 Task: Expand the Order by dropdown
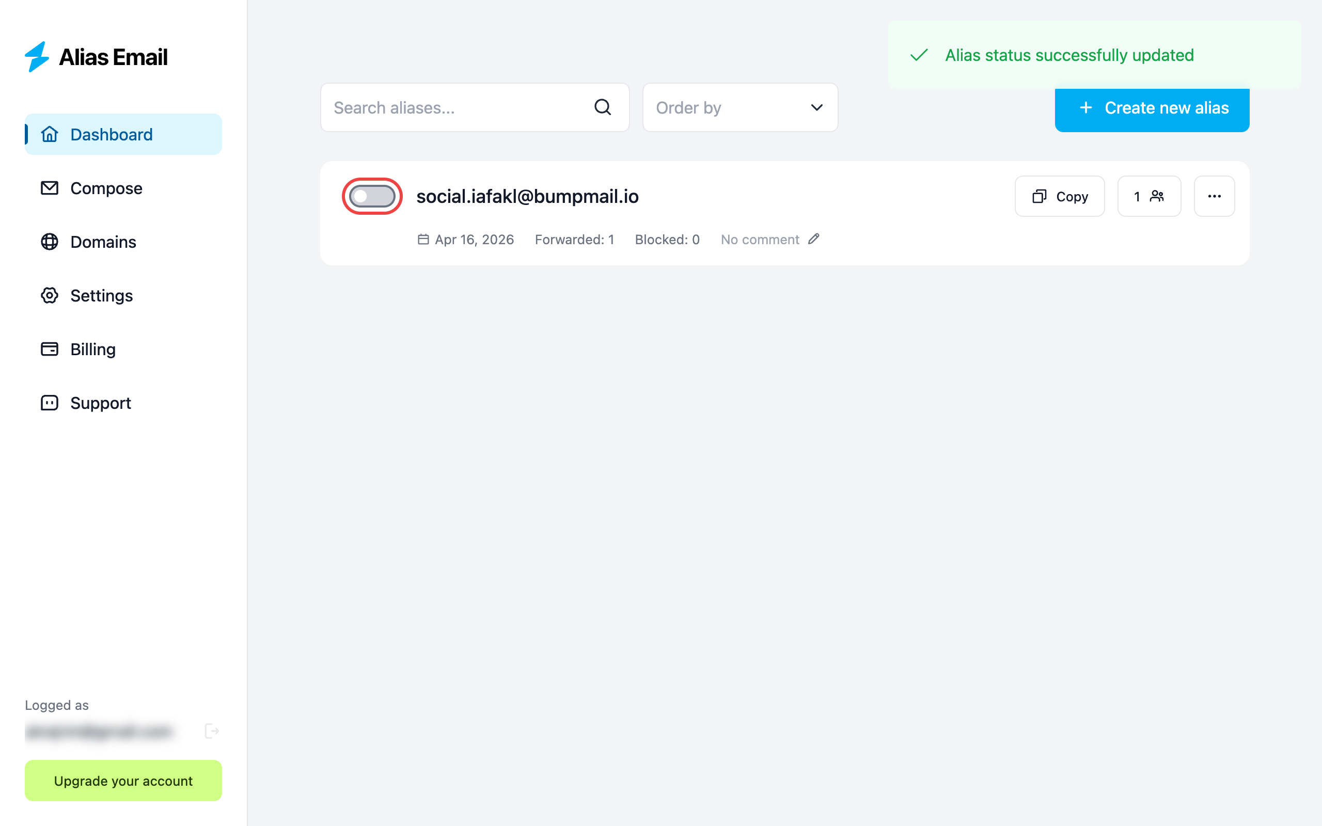coord(739,107)
